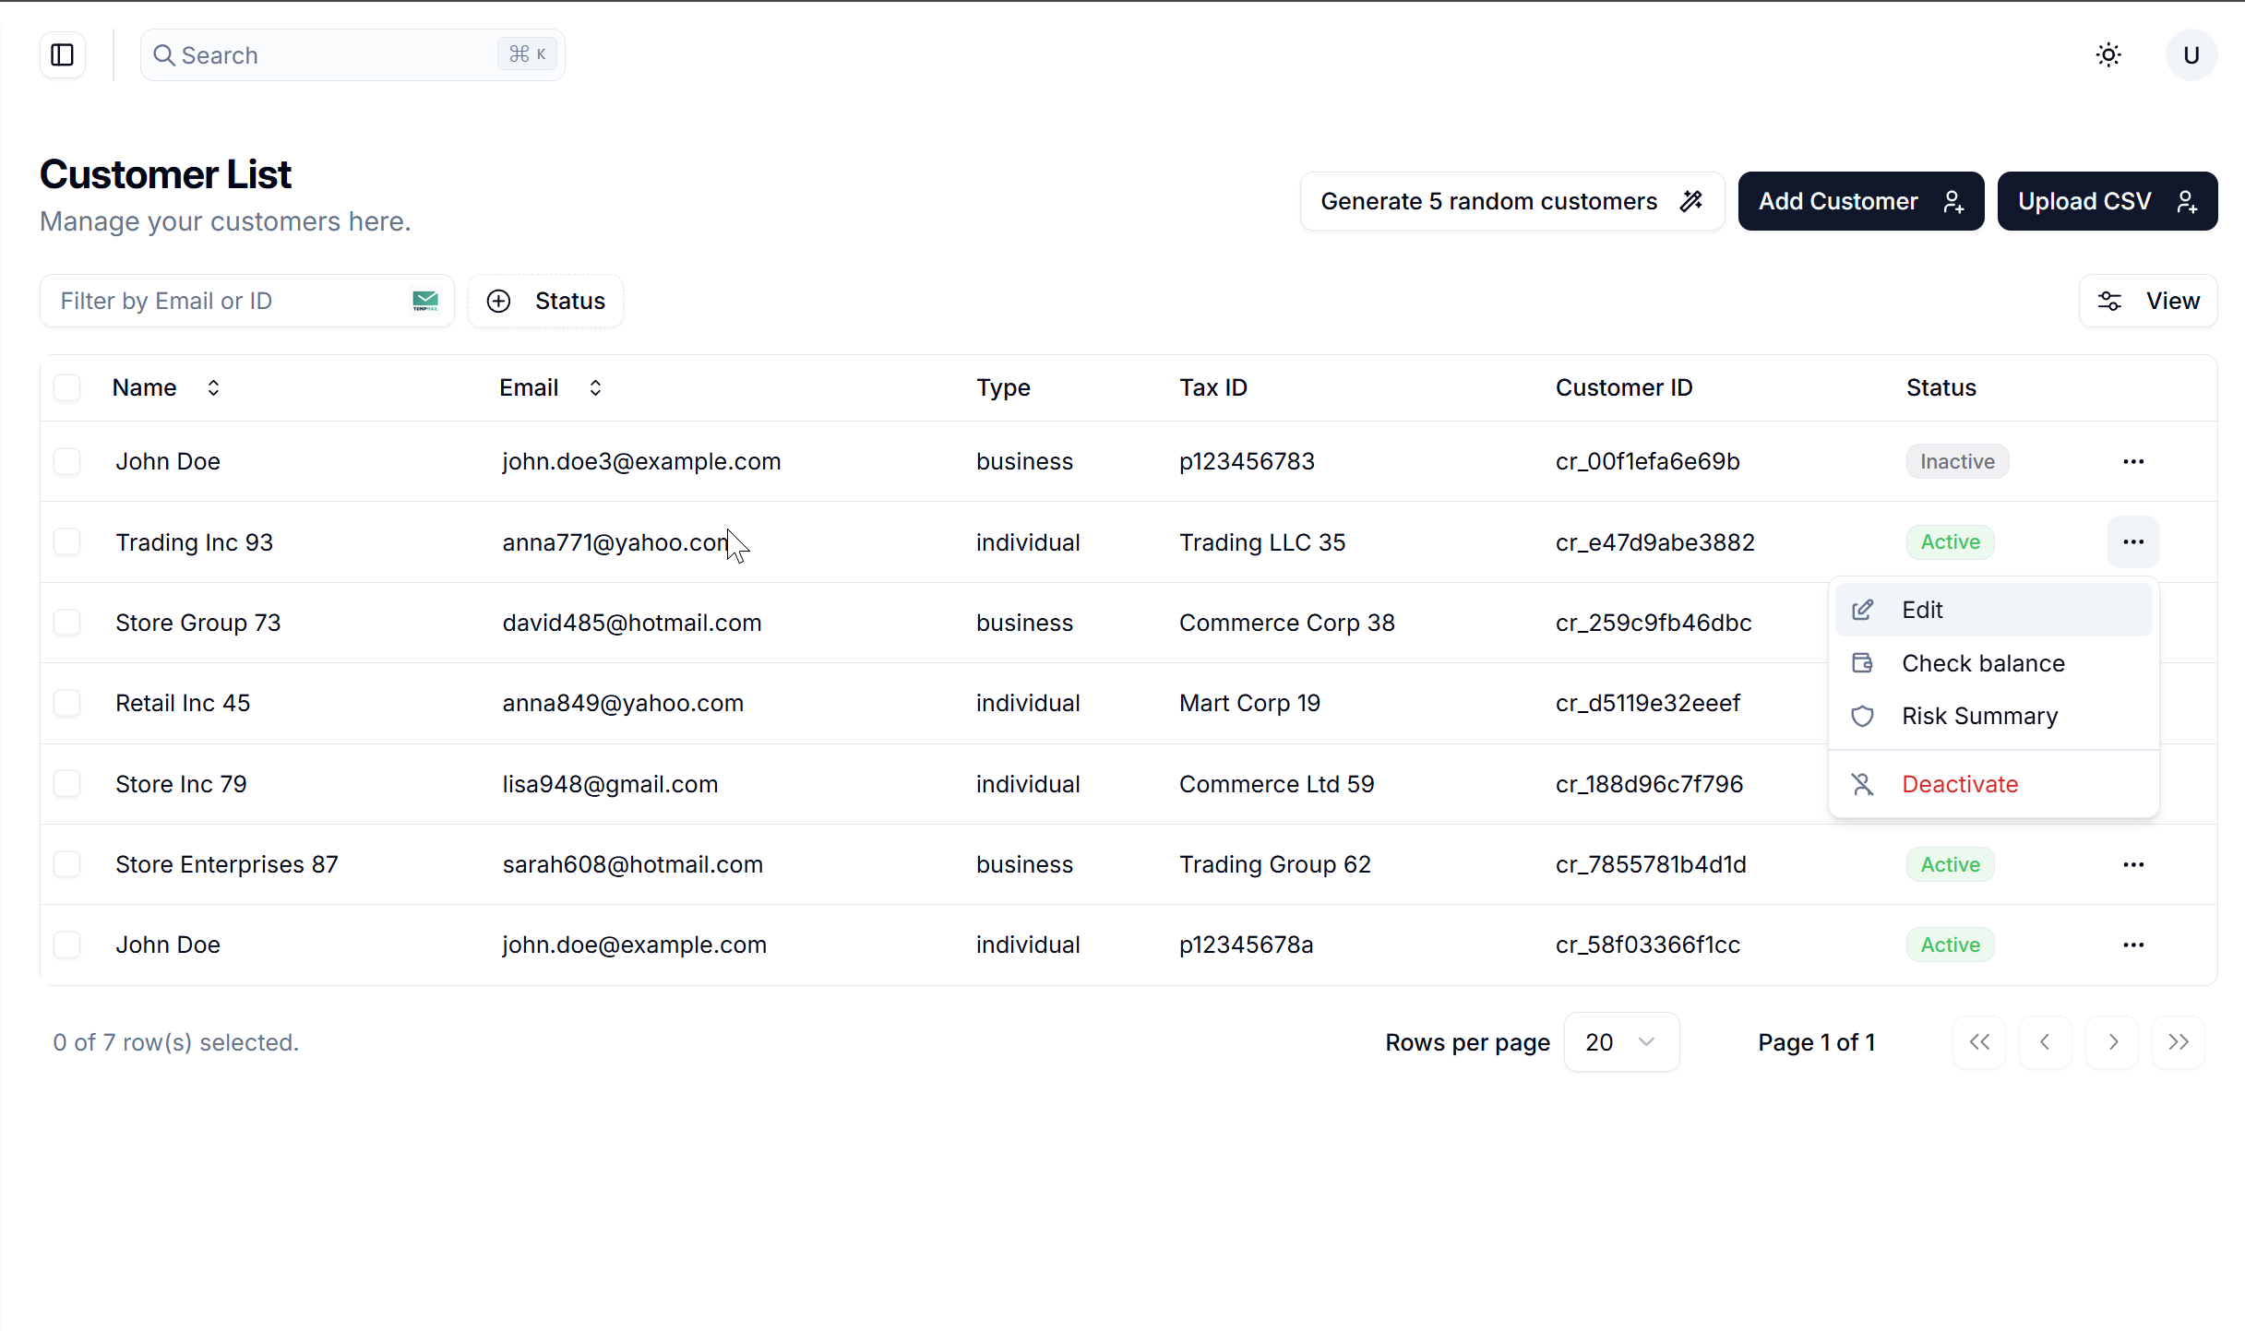The height and width of the screenshot is (1331, 2245).
Task: Check the Store Inc 79 row checkbox
Action: pos(67,784)
